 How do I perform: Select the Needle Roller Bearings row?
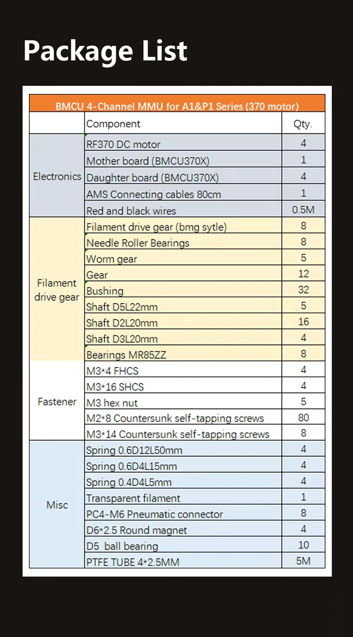tap(138, 243)
